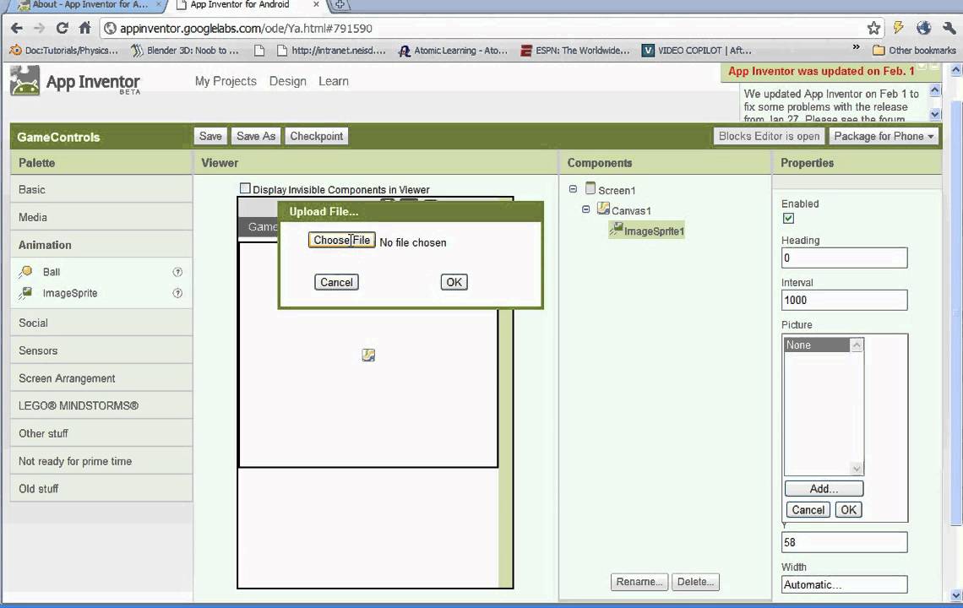
Task: Show more bookmarks via double chevron
Action: click(856, 48)
